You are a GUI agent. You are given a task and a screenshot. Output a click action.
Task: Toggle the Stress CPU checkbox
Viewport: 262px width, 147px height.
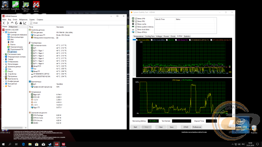(136, 18)
